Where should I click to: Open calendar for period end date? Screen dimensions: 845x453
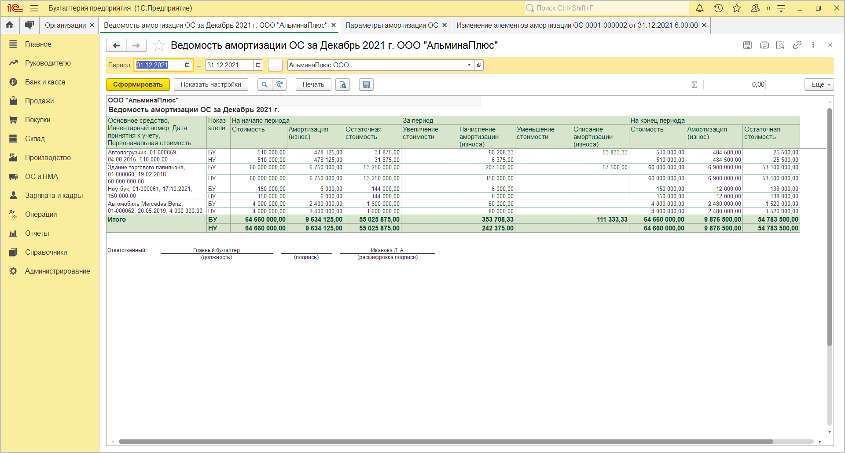[258, 65]
